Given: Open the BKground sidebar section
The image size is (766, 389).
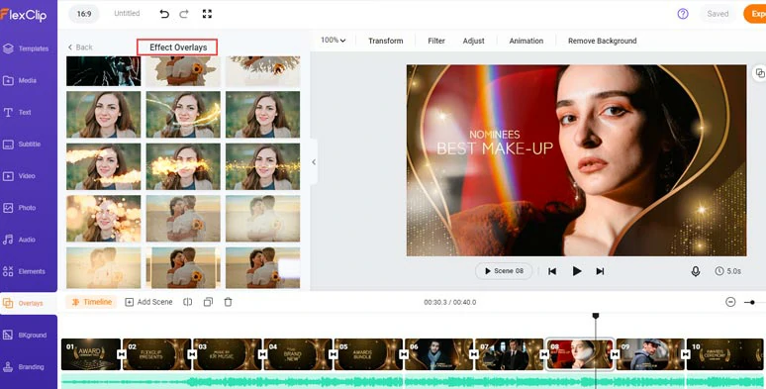Looking at the screenshot, I should coord(25,336).
